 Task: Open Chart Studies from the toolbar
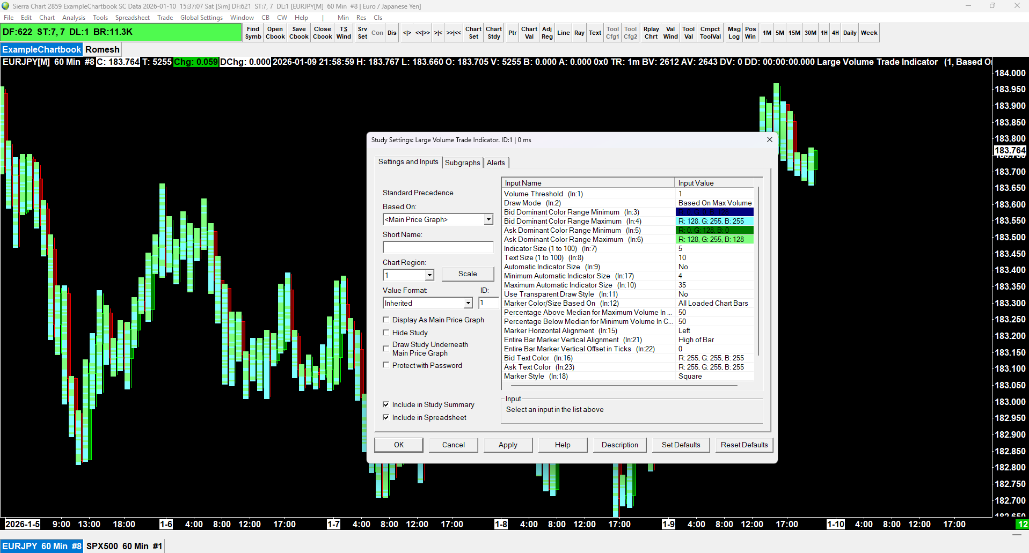click(494, 33)
